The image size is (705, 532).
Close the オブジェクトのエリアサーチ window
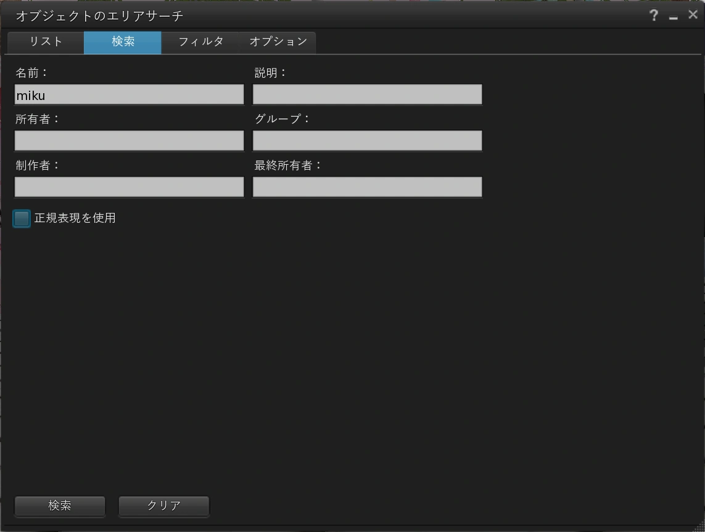tap(693, 15)
